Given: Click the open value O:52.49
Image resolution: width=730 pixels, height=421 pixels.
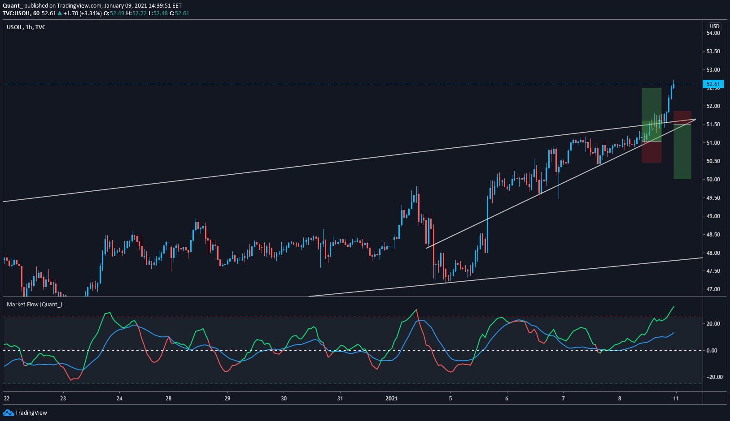Looking at the screenshot, I should coord(114,13).
